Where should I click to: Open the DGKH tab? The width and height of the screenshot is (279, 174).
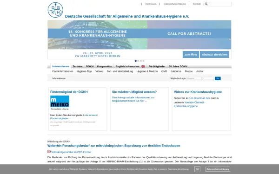[90, 66]
